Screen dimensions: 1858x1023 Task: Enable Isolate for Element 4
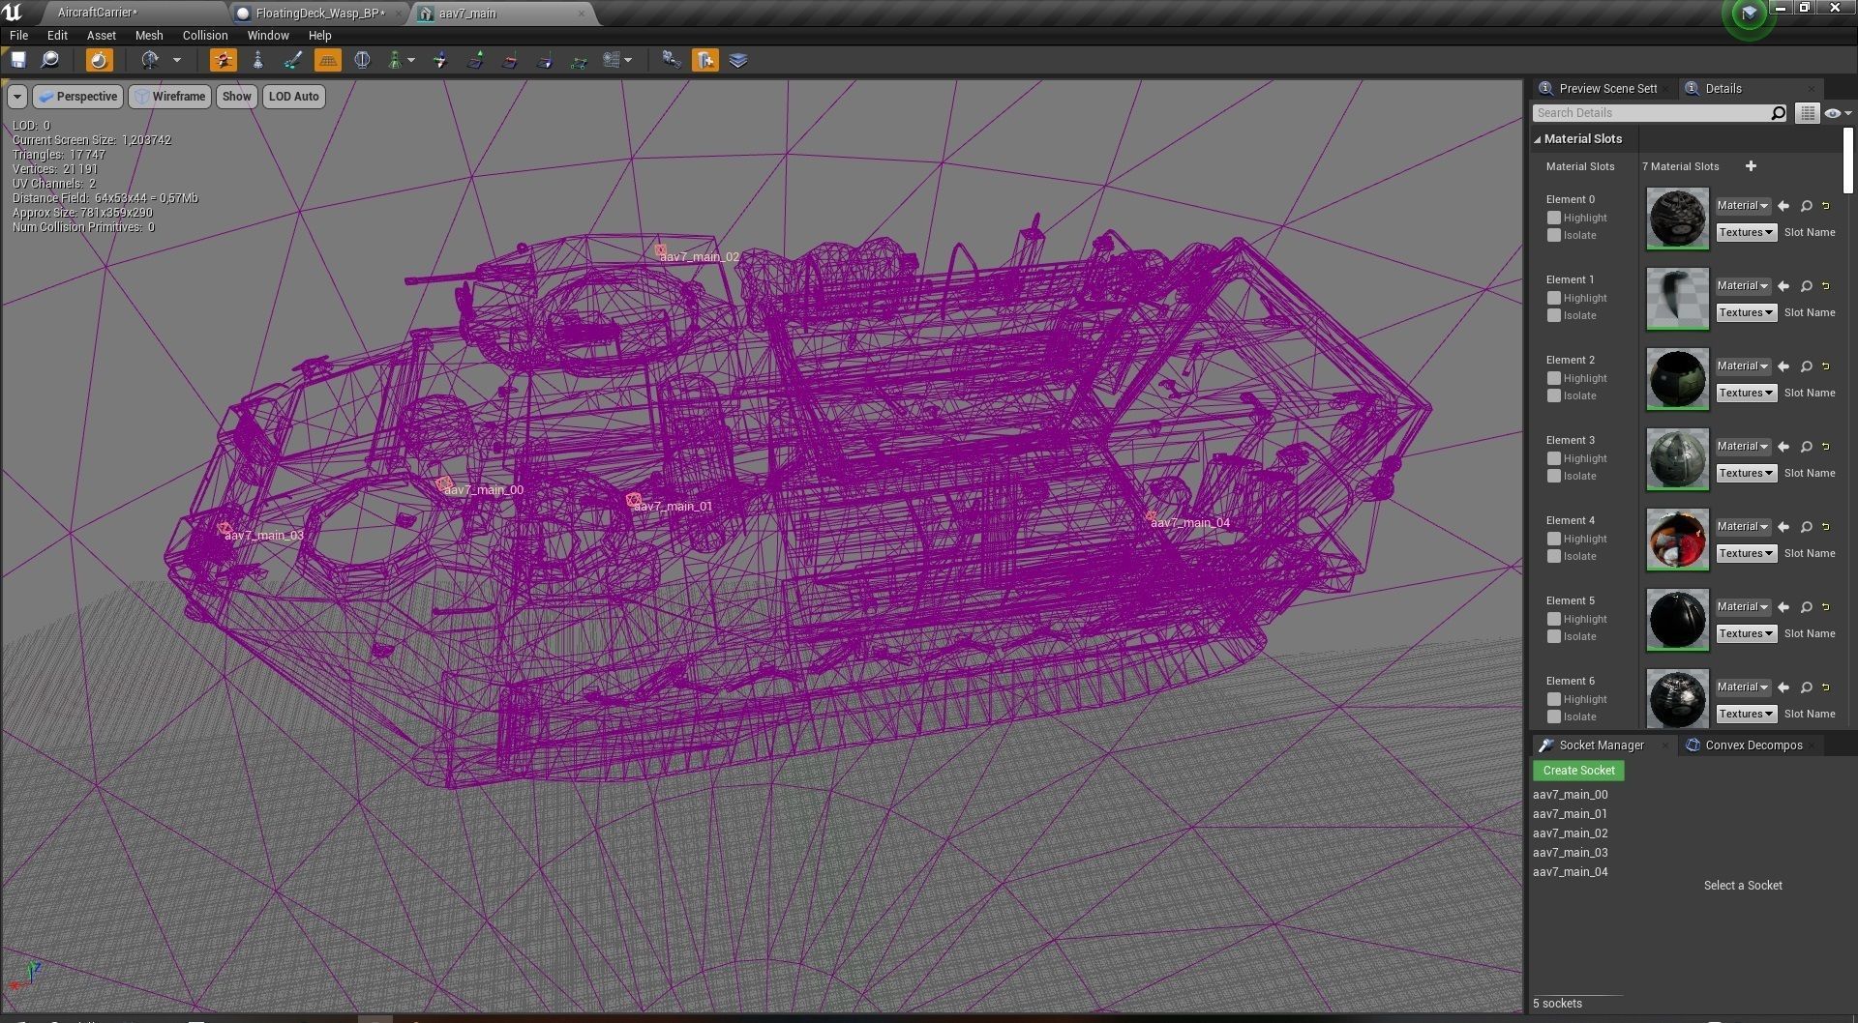[x=1553, y=556]
